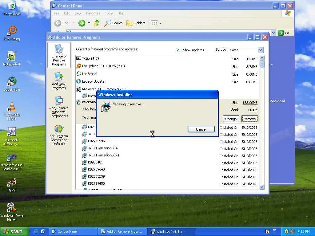Select the KB2742596 update row
The image size is (315, 236).
point(168,141)
